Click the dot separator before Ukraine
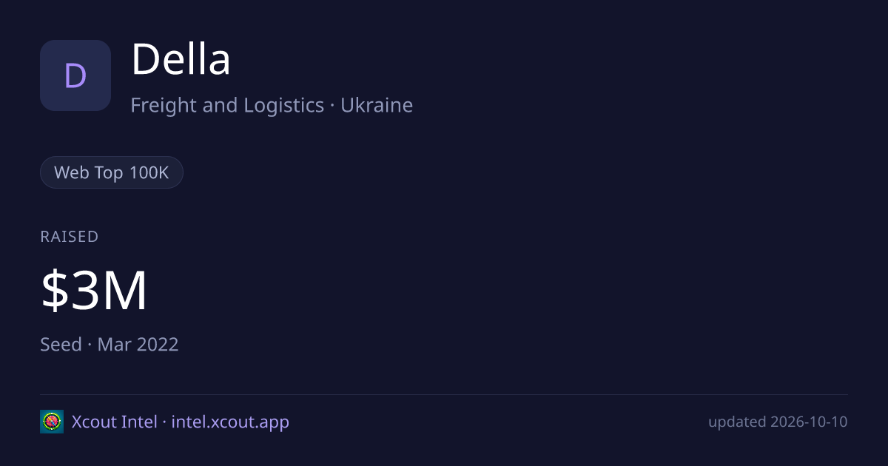 click(332, 106)
